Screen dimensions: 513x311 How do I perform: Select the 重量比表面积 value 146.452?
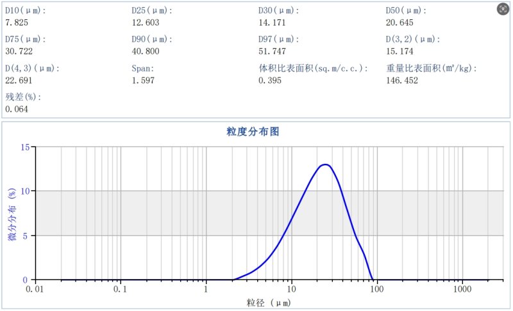401,80
